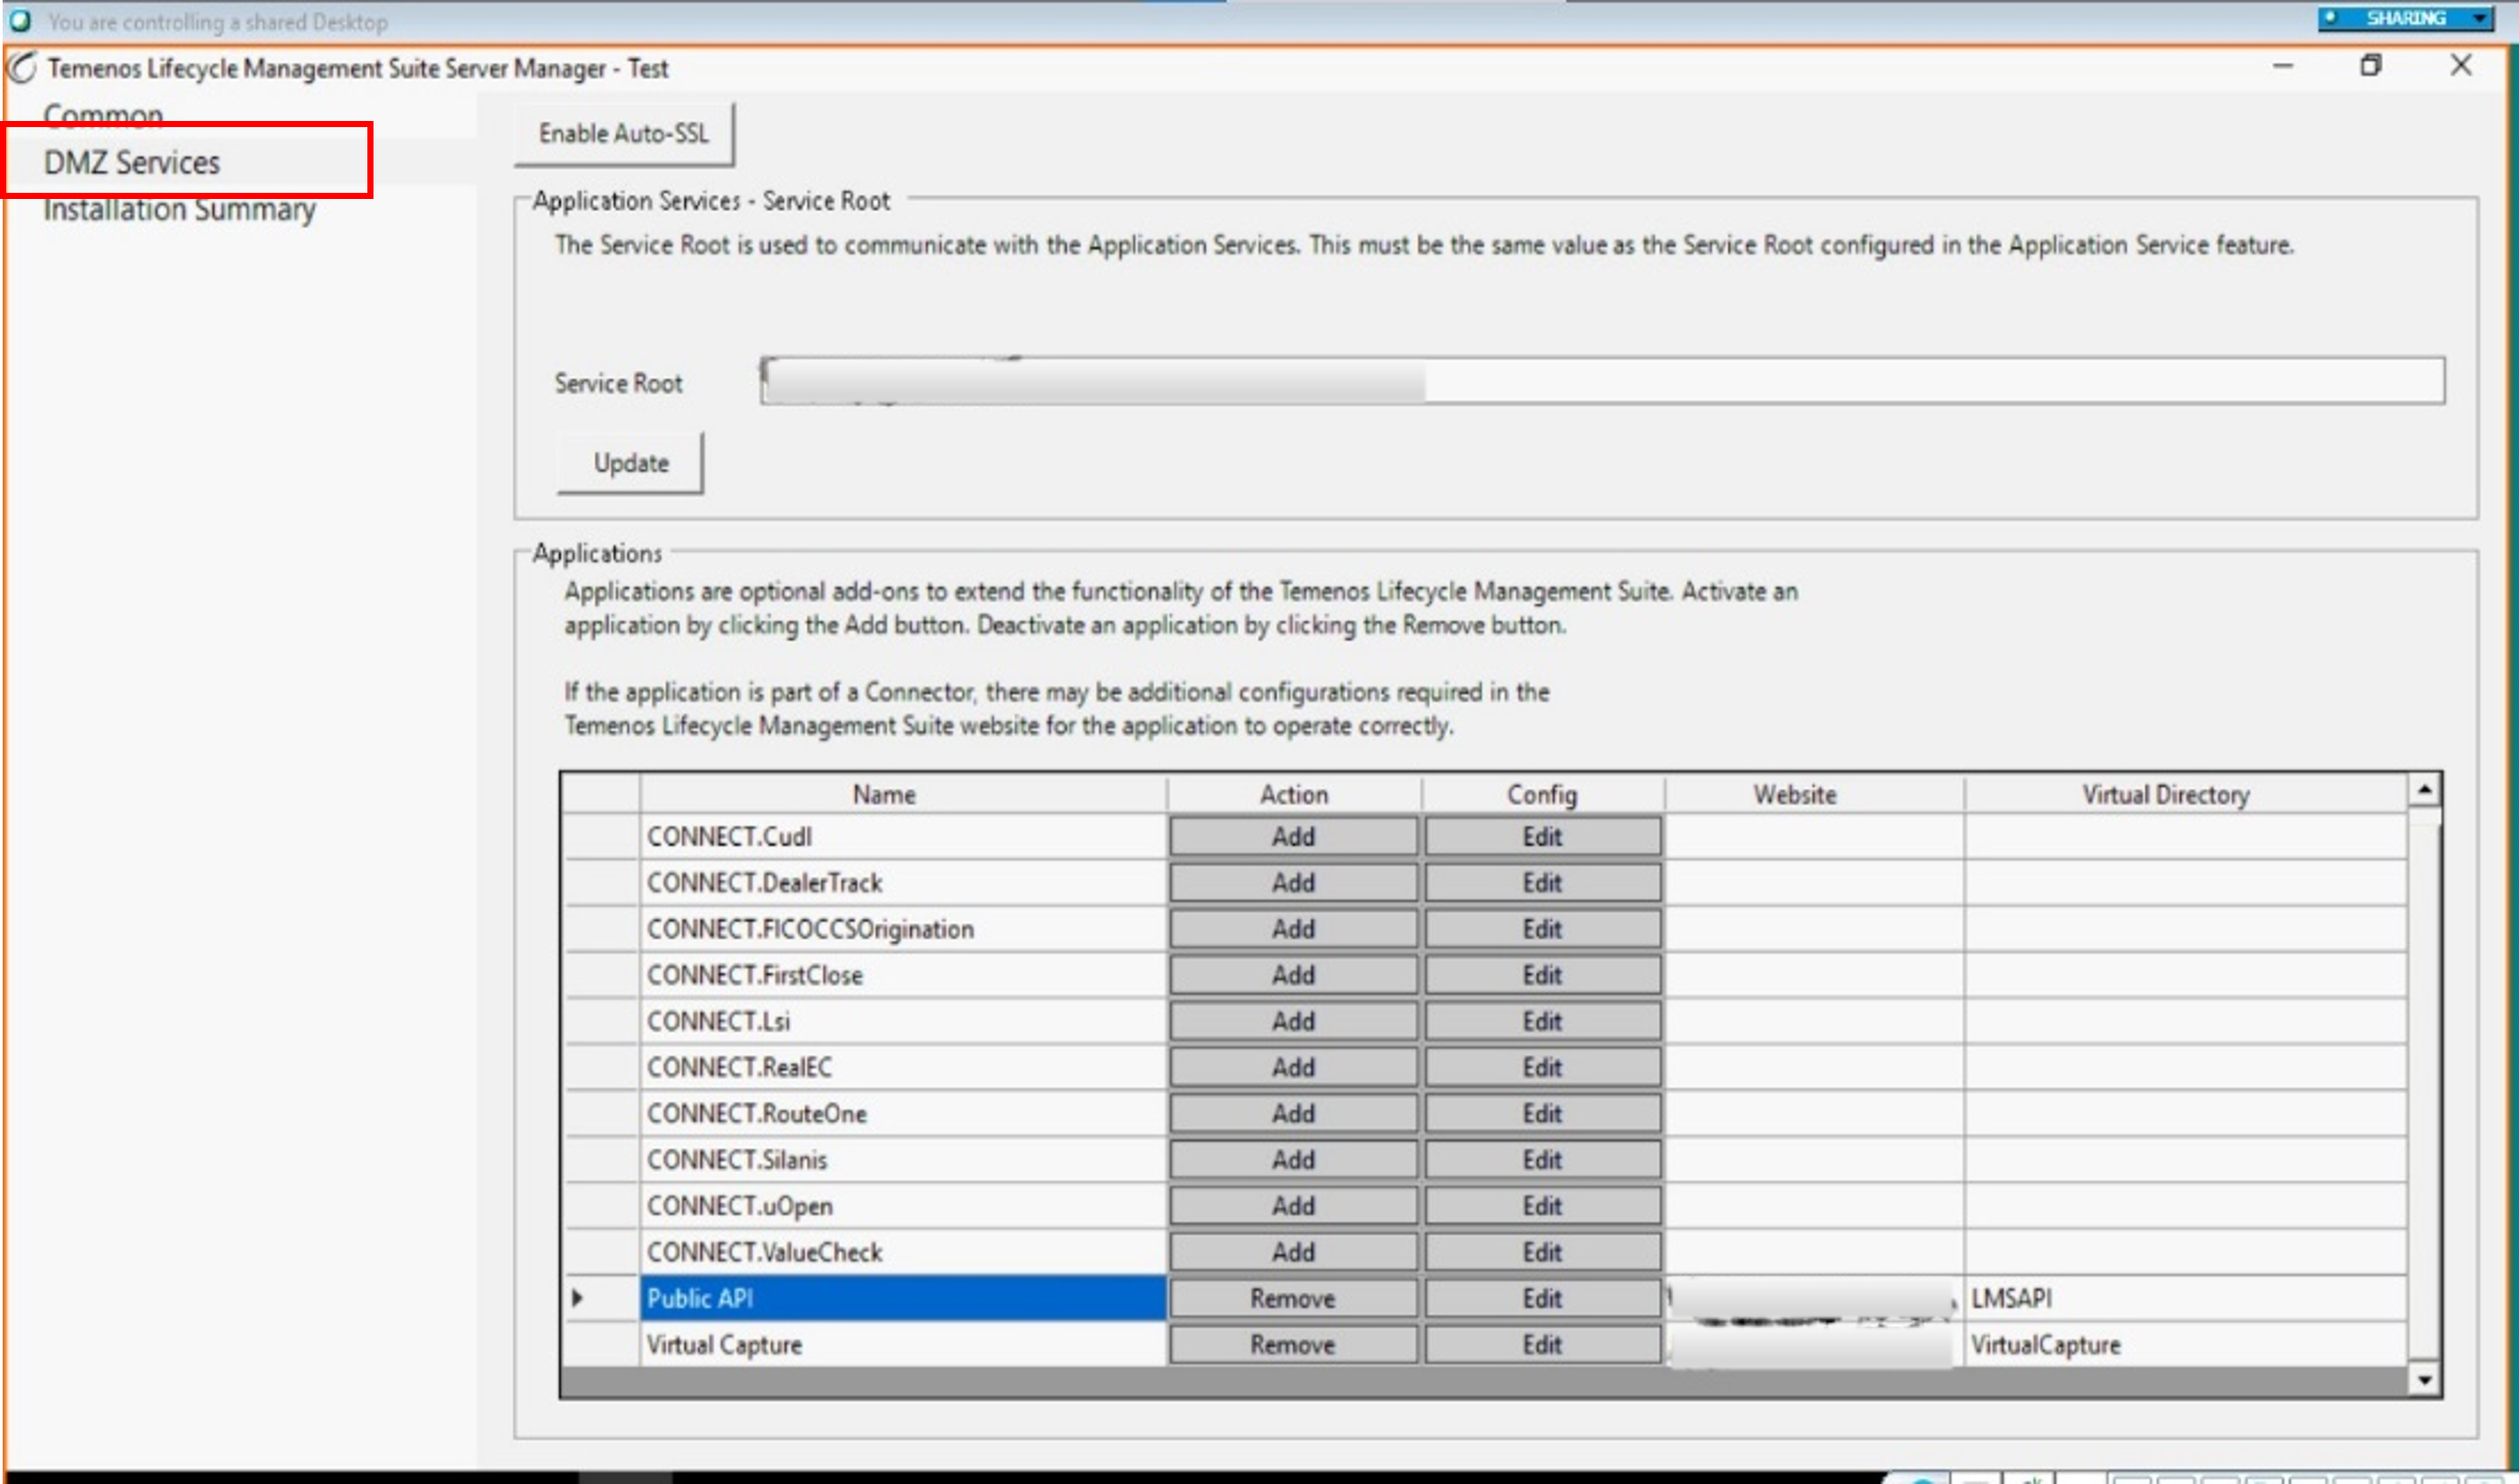The image size is (2519, 1484).
Task: Edit config for Virtual Capture
Action: coord(1542,1344)
